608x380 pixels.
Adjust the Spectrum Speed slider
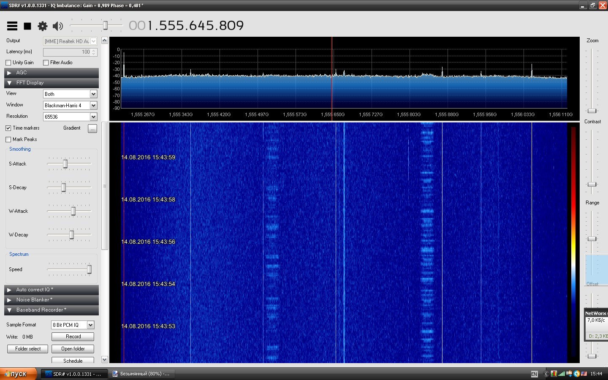(89, 269)
